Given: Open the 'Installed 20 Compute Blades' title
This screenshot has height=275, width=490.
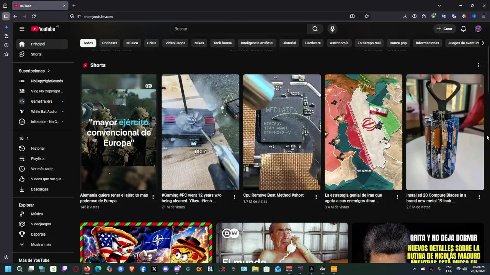Looking at the screenshot, I should pyautogui.click(x=436, y=198).
